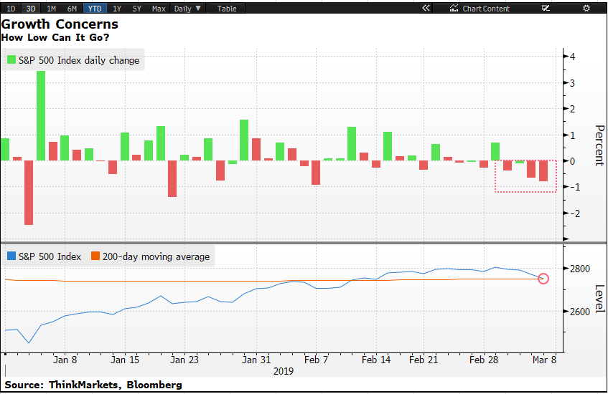Open the Daily frequency dropdown
608x394 pixels.
point(188,9)
